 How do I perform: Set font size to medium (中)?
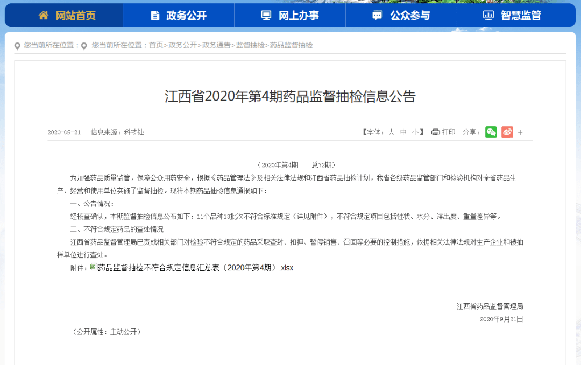(x=403, y=132)
